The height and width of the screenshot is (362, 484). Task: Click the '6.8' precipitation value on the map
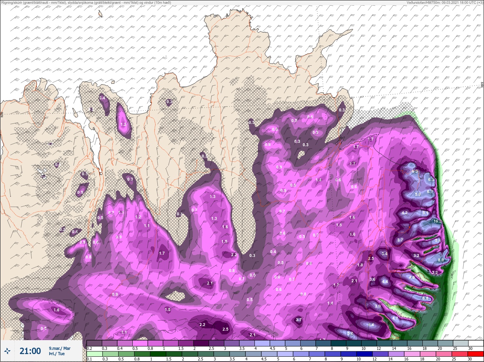425,298
